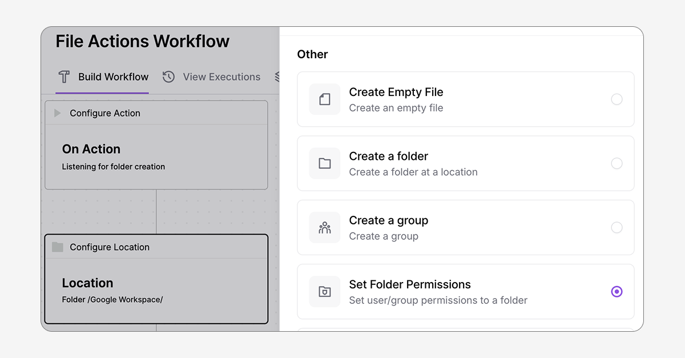685x358 pixels.
Task: Expand the Configure Action section
Action: [57, 112]
